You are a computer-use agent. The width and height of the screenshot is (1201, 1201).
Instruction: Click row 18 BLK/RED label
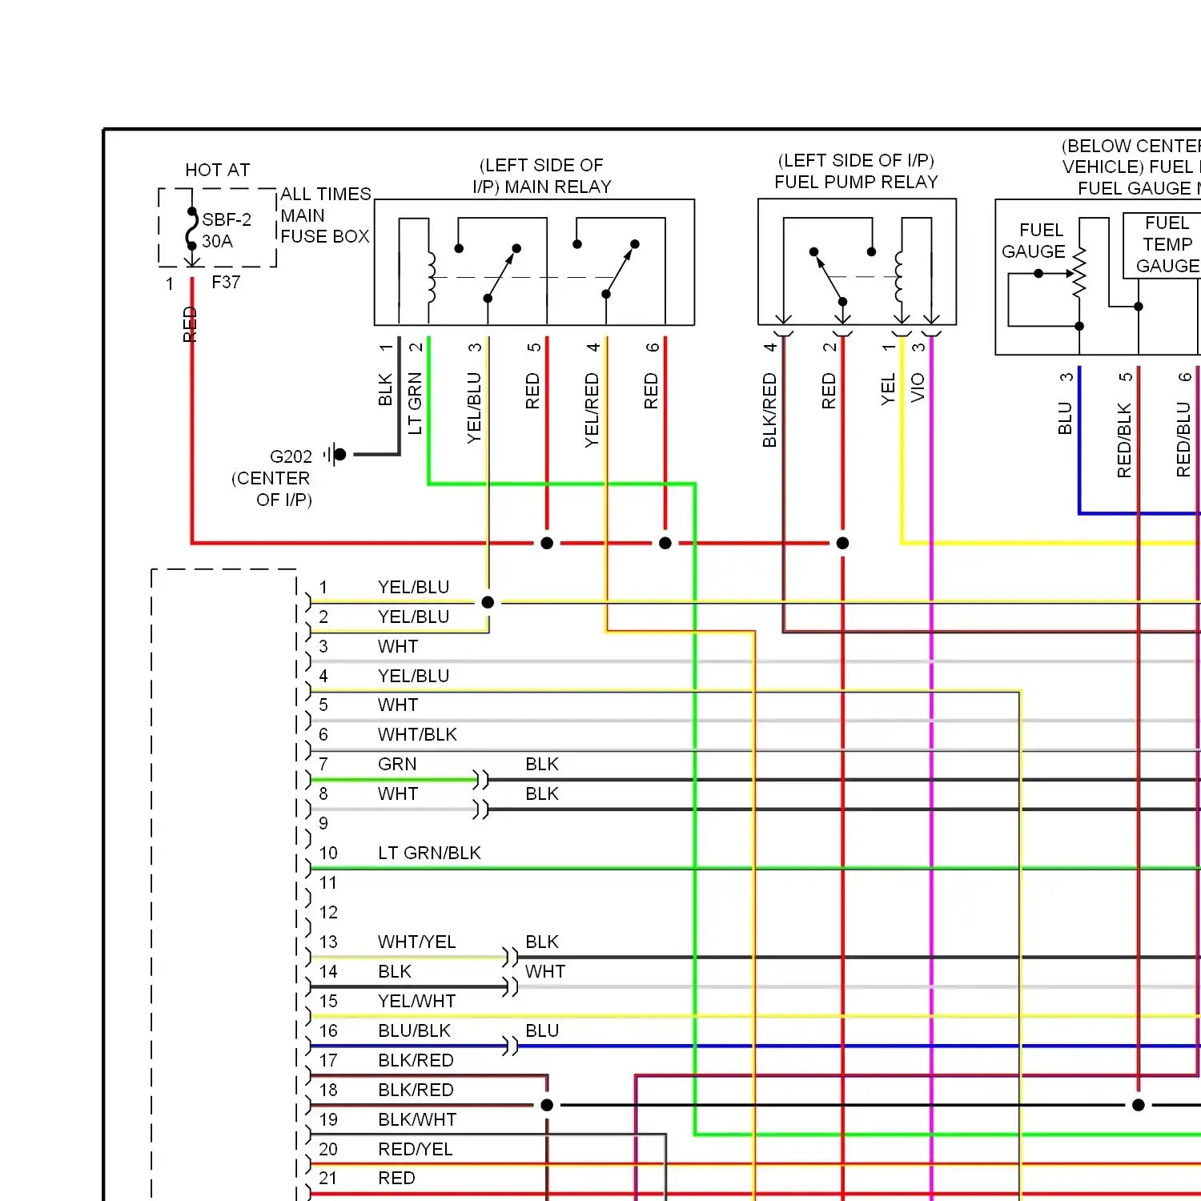(416, 1090)
